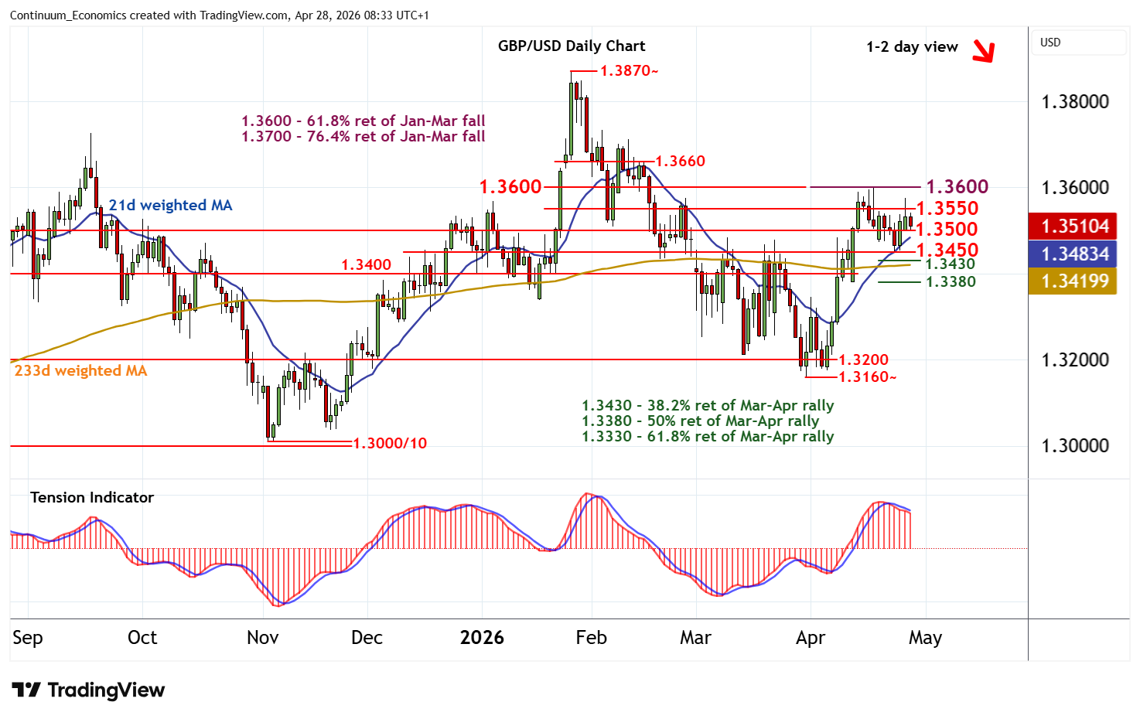The width and height of the screenshot is (1140, 719).
Task: Click the 21d weighted MA label
Action: (x=169, y=205)
